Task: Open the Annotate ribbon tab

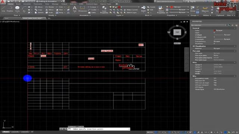Action: (27, 4)
